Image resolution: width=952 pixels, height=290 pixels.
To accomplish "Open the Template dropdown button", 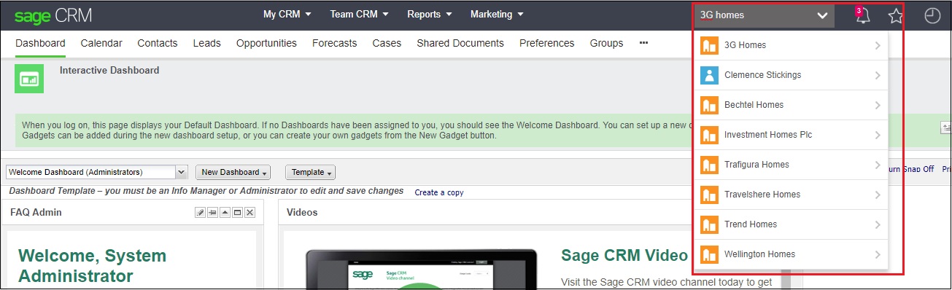I will coord(310,172).
